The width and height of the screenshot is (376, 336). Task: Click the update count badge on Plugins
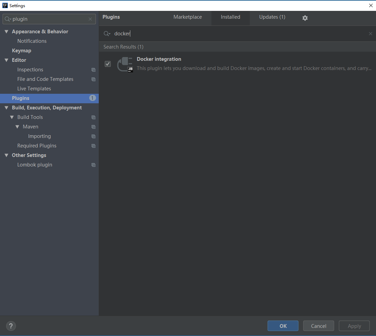click(x=92, y=98)
